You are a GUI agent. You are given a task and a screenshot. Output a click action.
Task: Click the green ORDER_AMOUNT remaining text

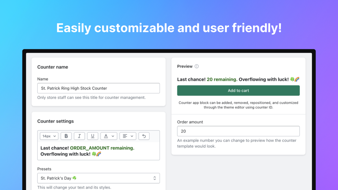click(102, 148)
